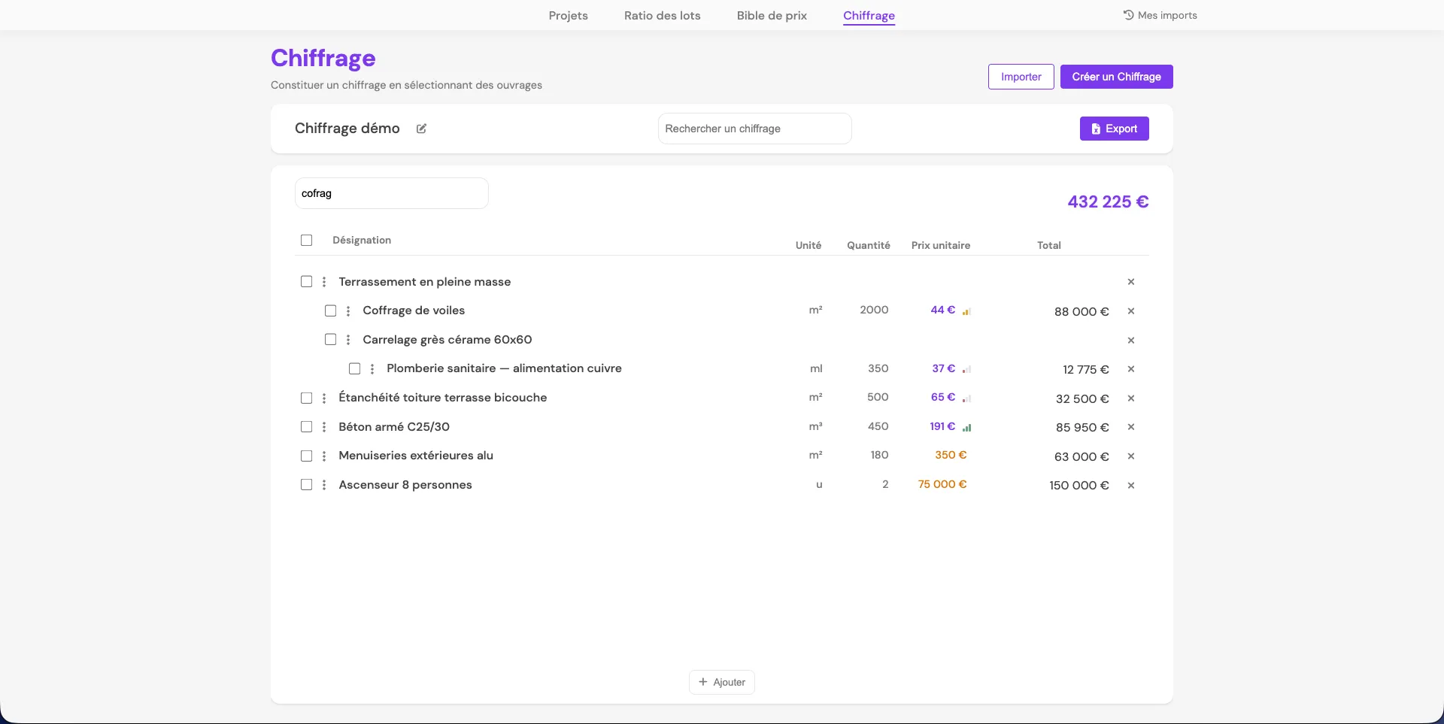The height and width of the screenshot is (724, 1444).
Task: Click the Terrassement en pleine masse label
Action: pyautogui.click(x=424, y=282)
